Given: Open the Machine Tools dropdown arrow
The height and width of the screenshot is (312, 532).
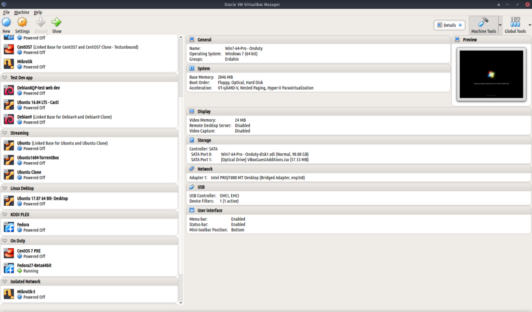Looking at the screenshot, I should point(500,25).
